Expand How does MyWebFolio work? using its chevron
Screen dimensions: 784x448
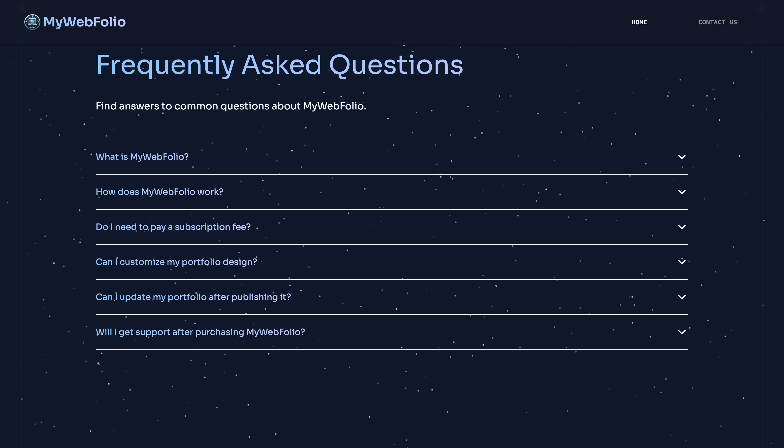[682, 192]
